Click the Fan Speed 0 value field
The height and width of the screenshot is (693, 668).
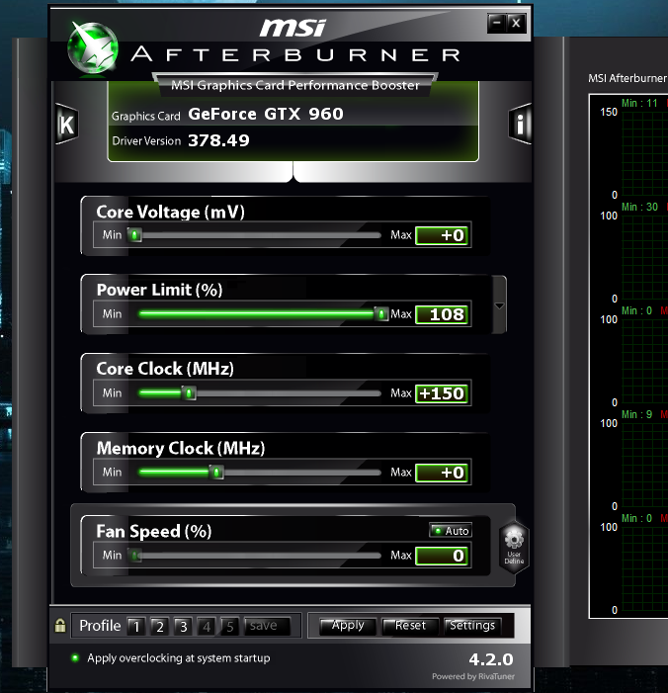[442, 556]
